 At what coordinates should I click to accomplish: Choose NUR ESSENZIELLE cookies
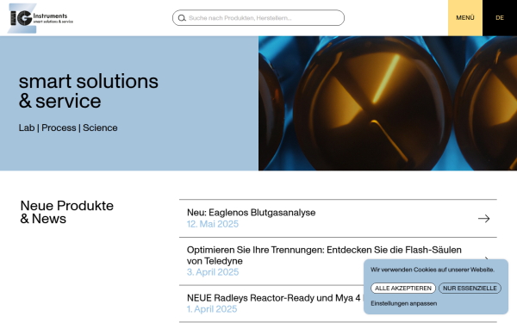click(470, 288)
